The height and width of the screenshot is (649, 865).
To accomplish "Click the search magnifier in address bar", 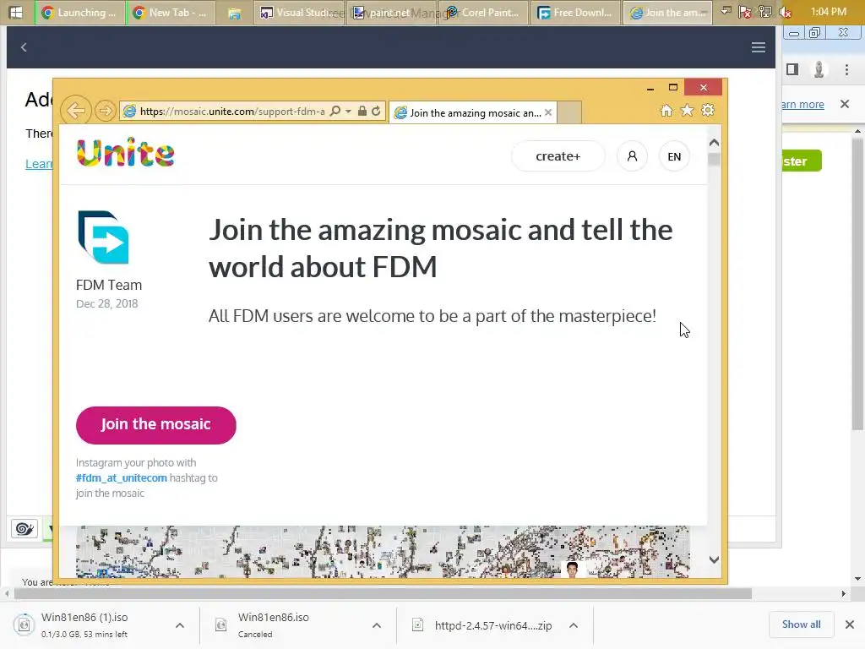I will 335,111.
